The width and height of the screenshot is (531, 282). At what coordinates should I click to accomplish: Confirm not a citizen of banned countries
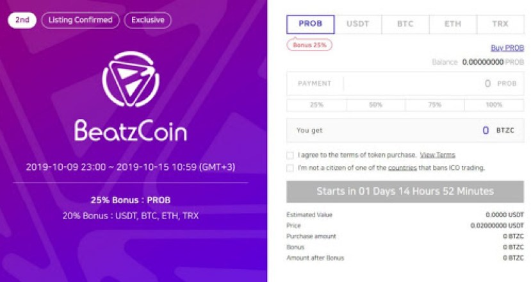[291, 168]
